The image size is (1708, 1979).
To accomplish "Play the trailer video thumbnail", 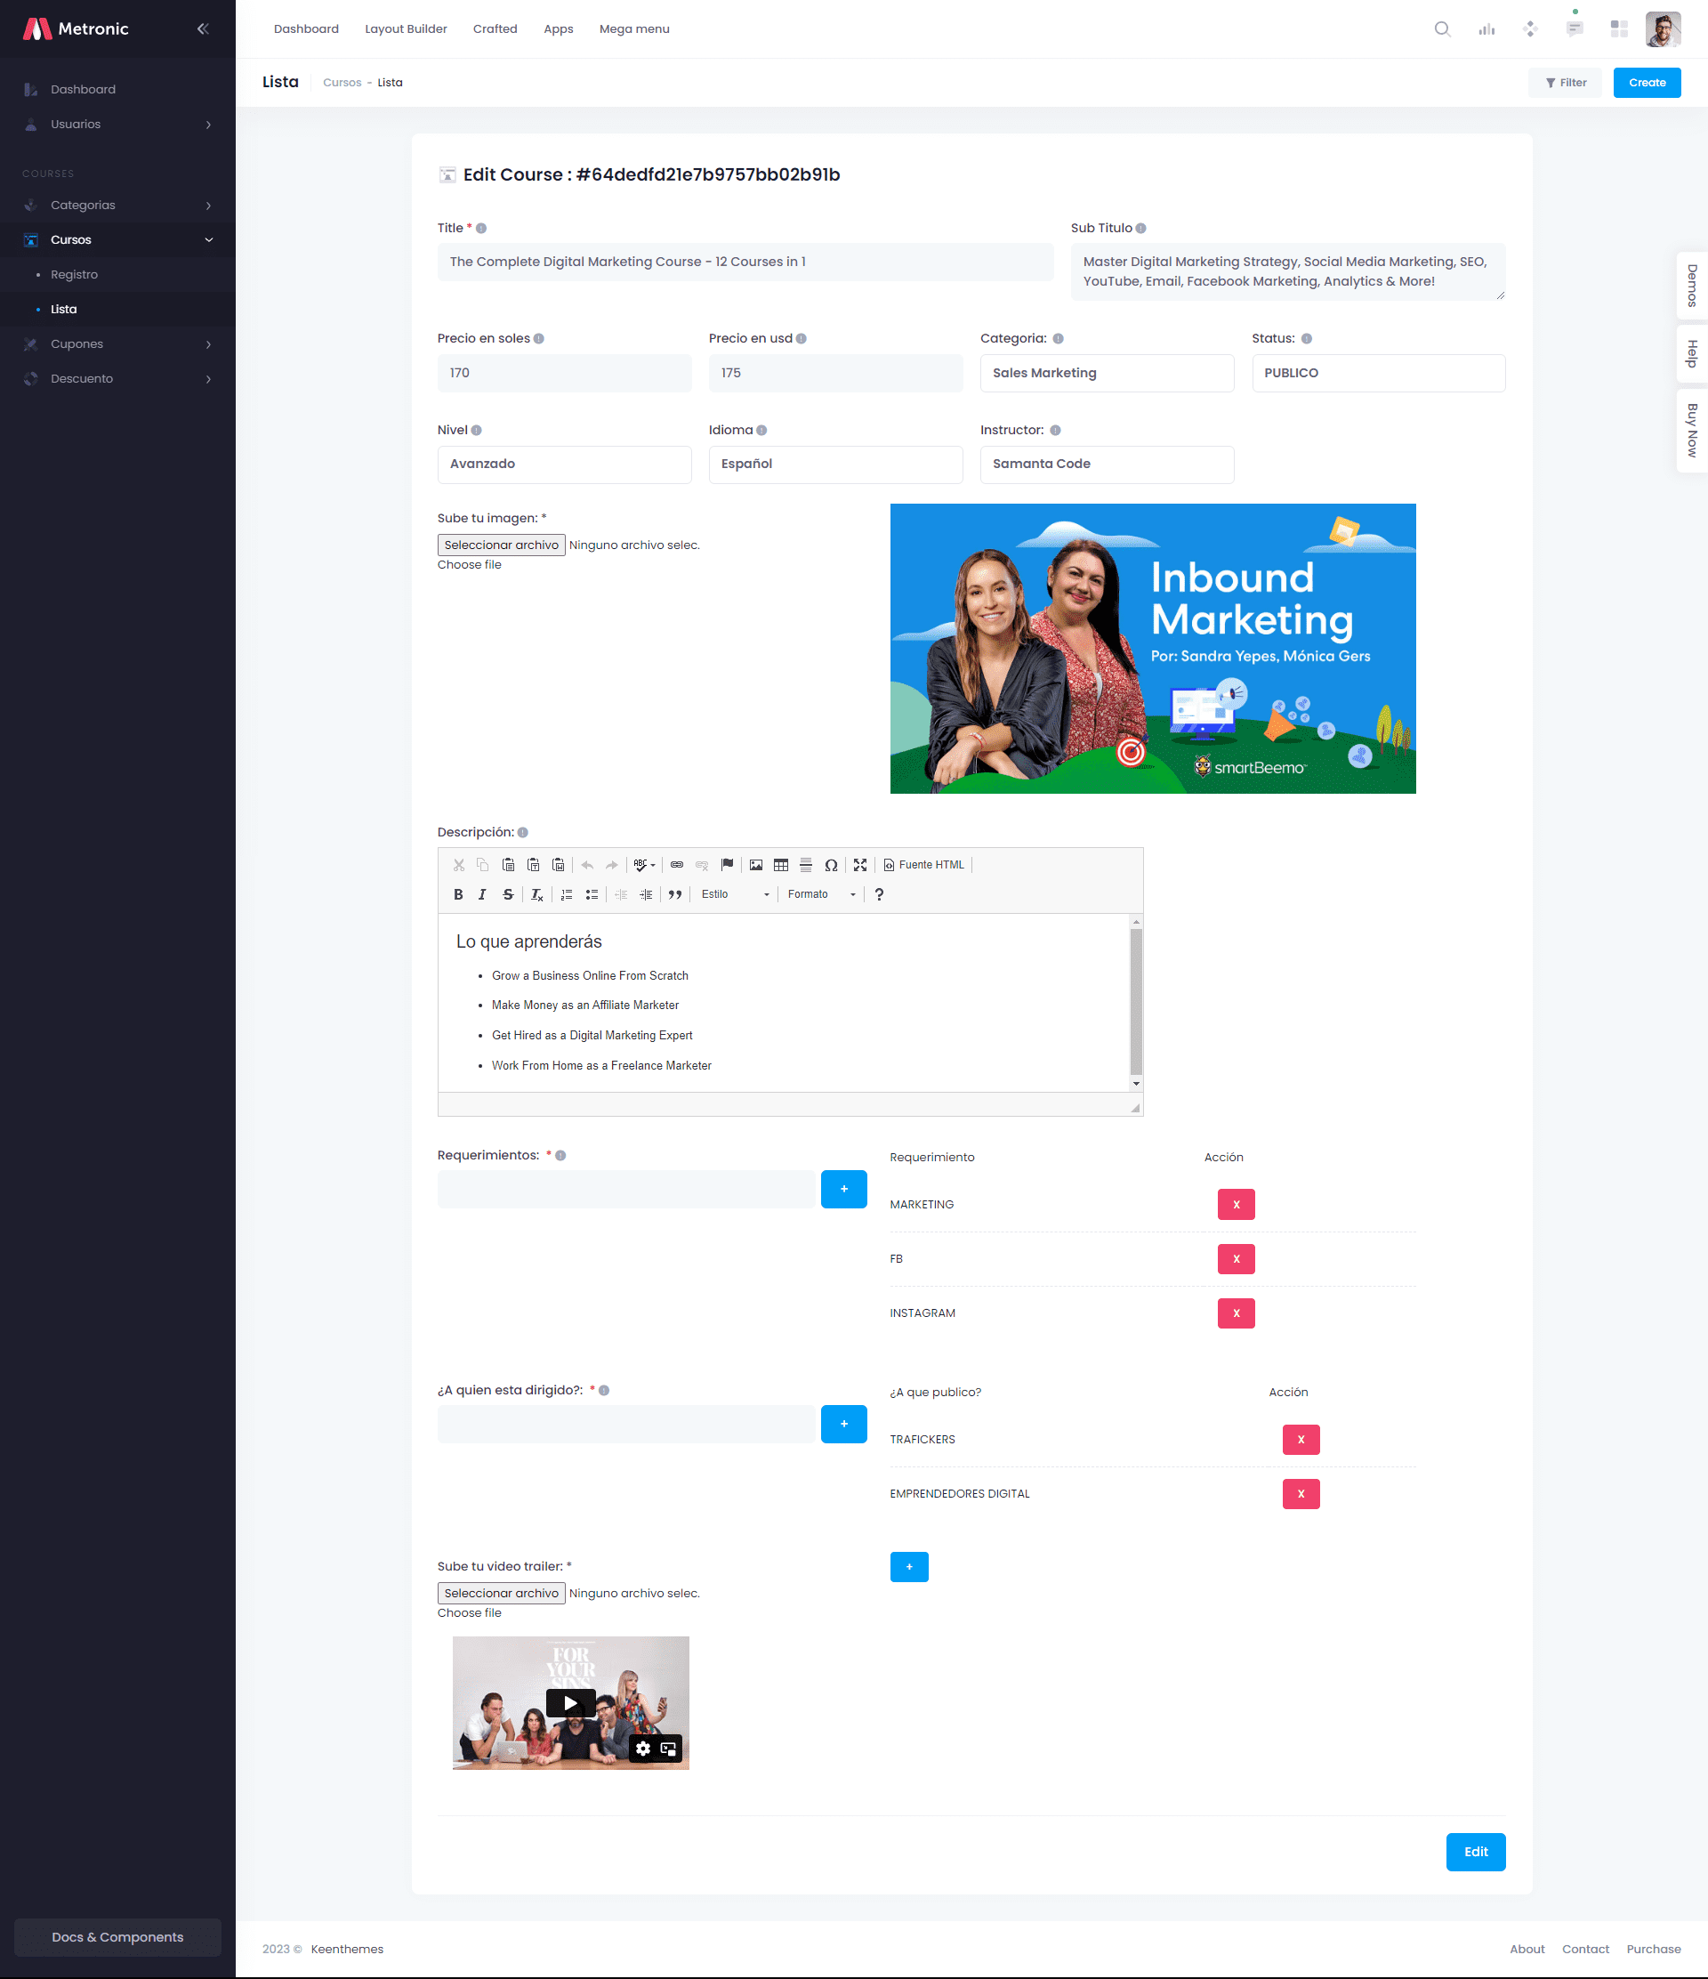I will pos(570,1702).
